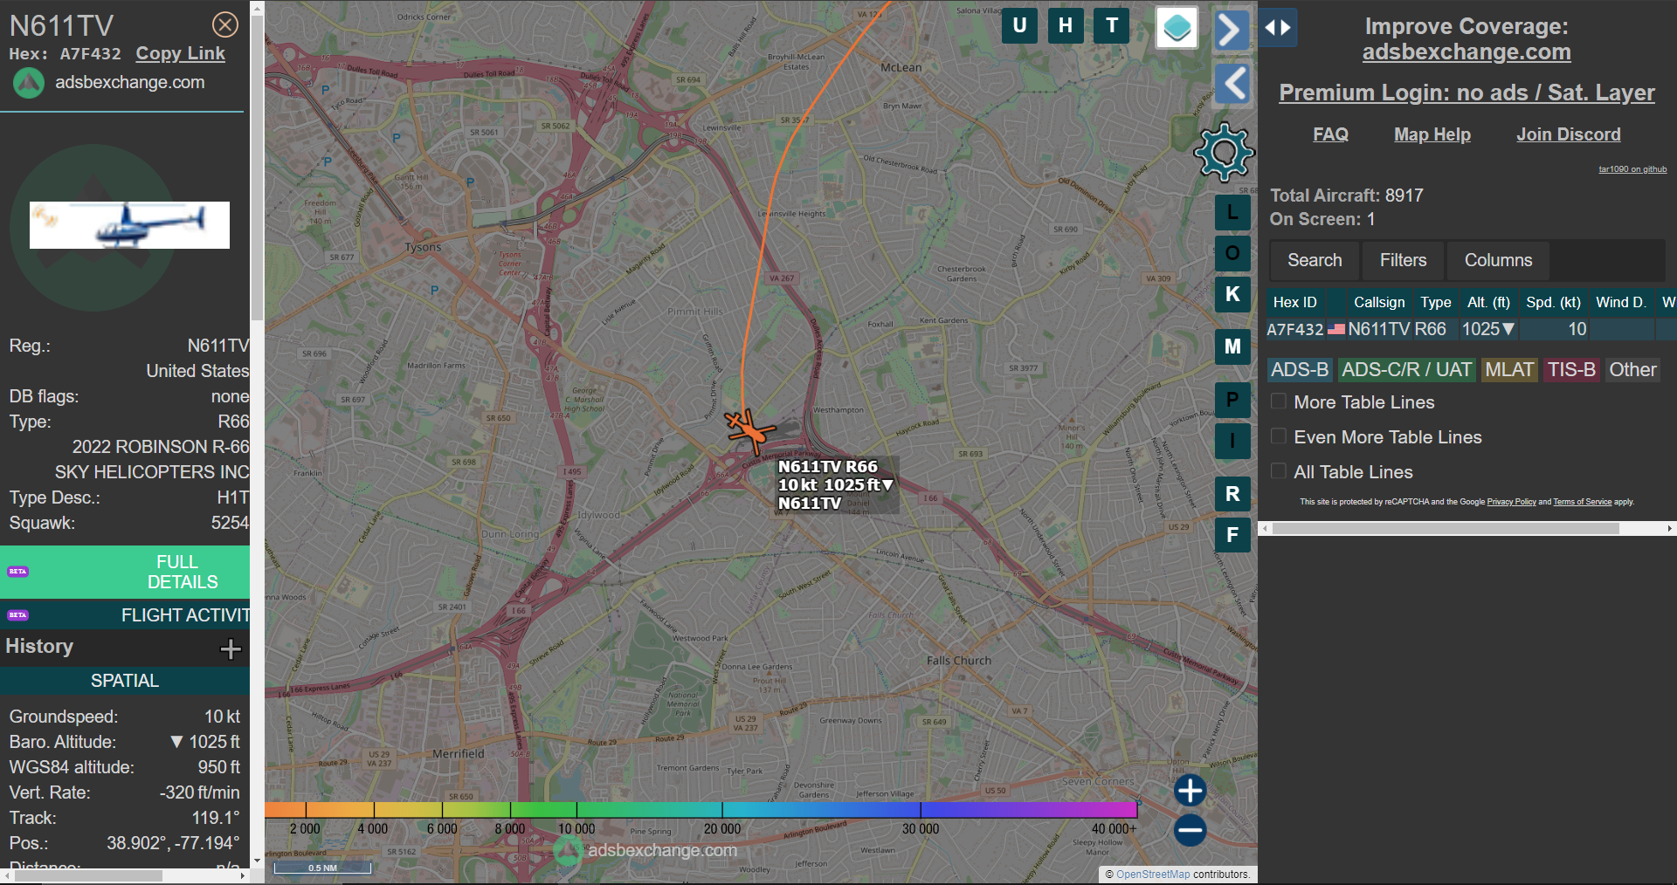Image resolution: width=1677 pixels, height=885 pixels.
Task: Click the left chevron arrow button
Action: (x=1233, y=84)
